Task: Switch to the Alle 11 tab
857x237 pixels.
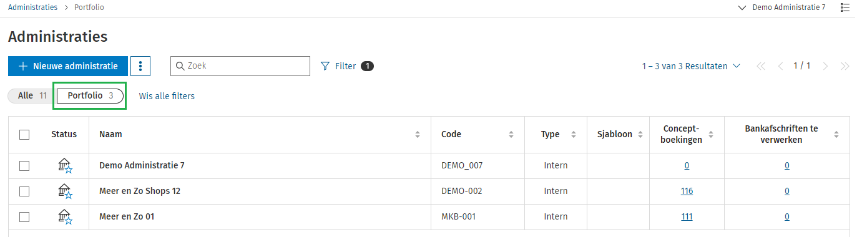Action: [x=31, y=96]
